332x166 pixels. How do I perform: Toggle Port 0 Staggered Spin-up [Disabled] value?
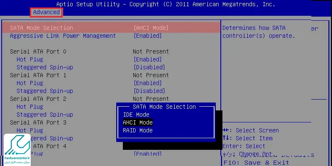click(x=149, y=67)
